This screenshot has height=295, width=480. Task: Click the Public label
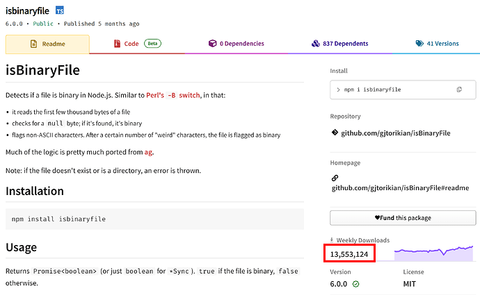(43, 24)
